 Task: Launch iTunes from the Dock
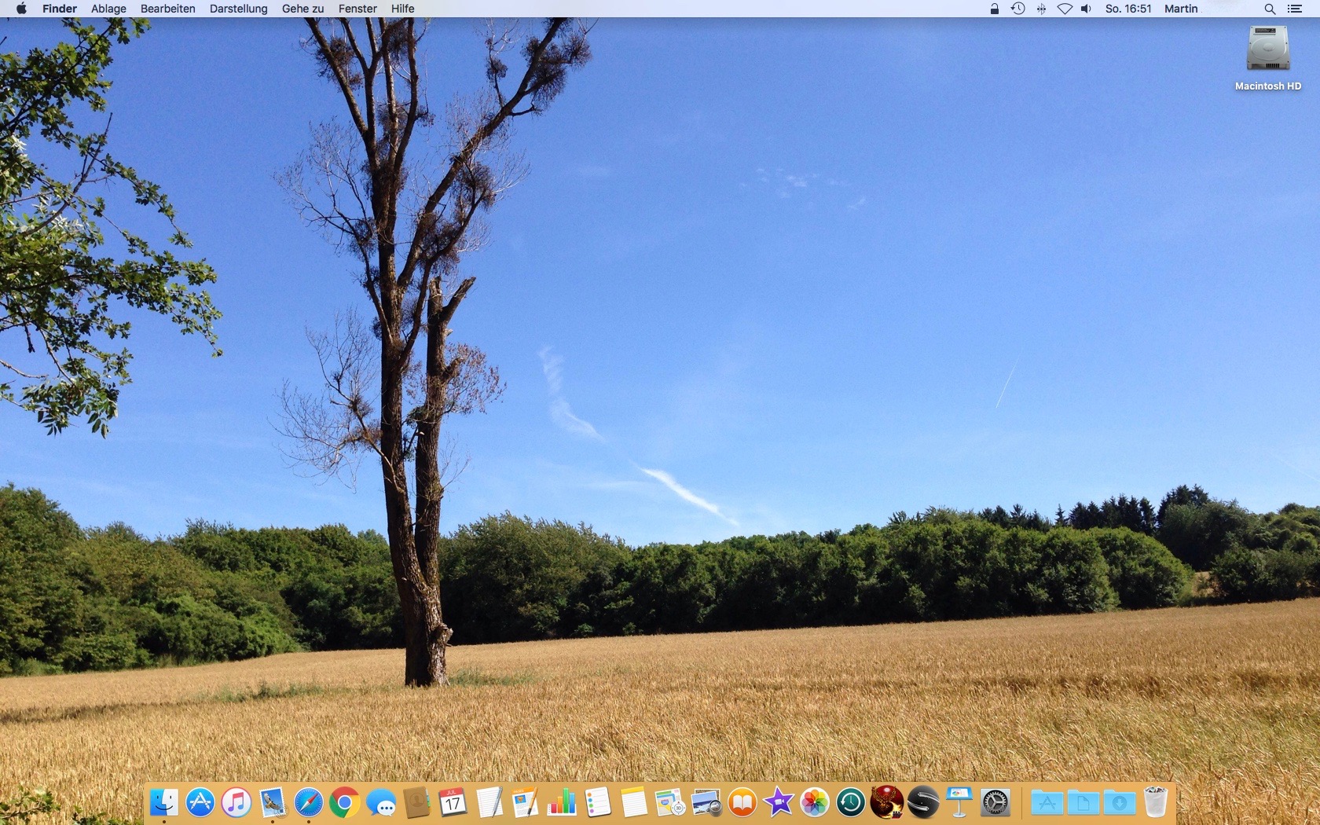236,802
